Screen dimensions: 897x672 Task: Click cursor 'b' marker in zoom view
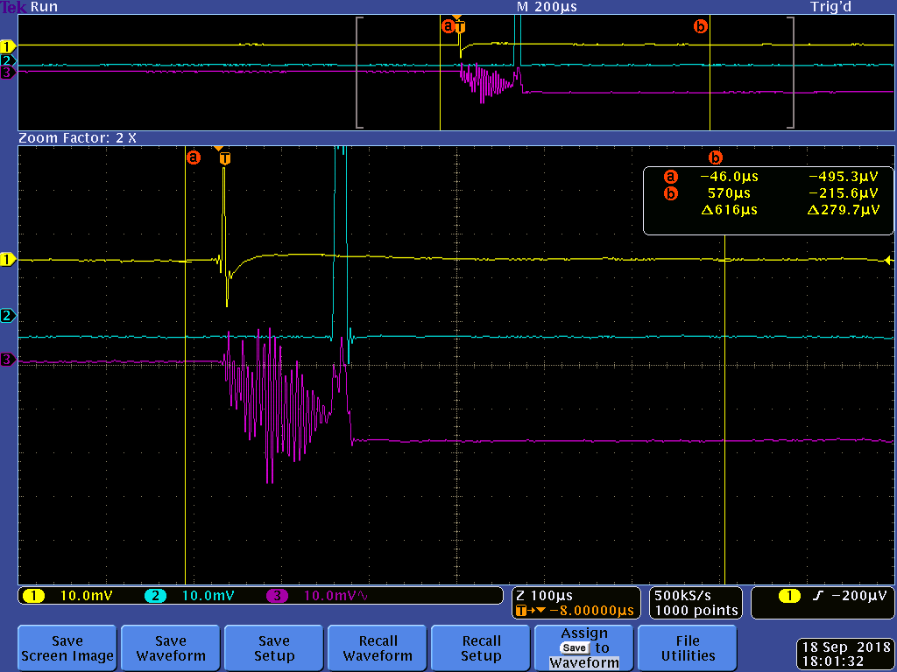[715, 157]
